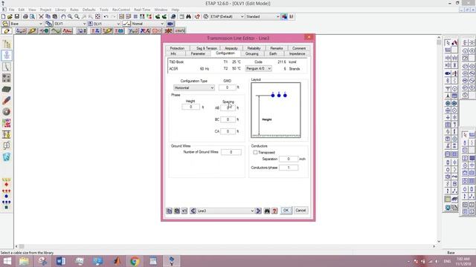The height and width of the screenshot is (267, 476).
Task: Click the horizontal scrollbar left arrow of the canvas
Action: pos(16,246)
